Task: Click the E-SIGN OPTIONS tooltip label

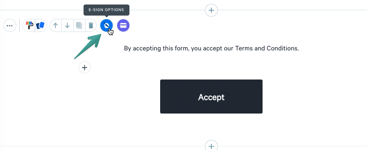Action: point(106,10)
